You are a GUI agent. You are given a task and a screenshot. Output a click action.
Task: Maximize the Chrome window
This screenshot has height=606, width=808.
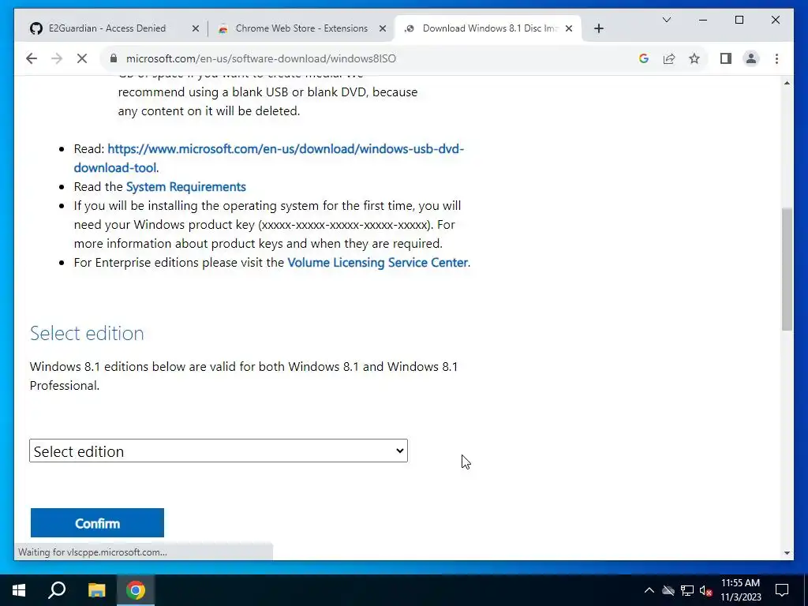(x=739, y=20)
